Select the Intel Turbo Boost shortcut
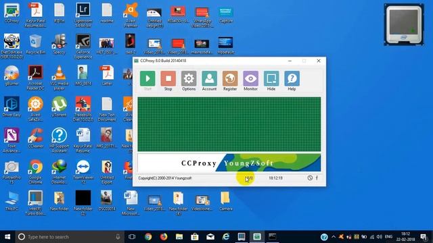The image size is (433, 243). click(x=35, y=203)
